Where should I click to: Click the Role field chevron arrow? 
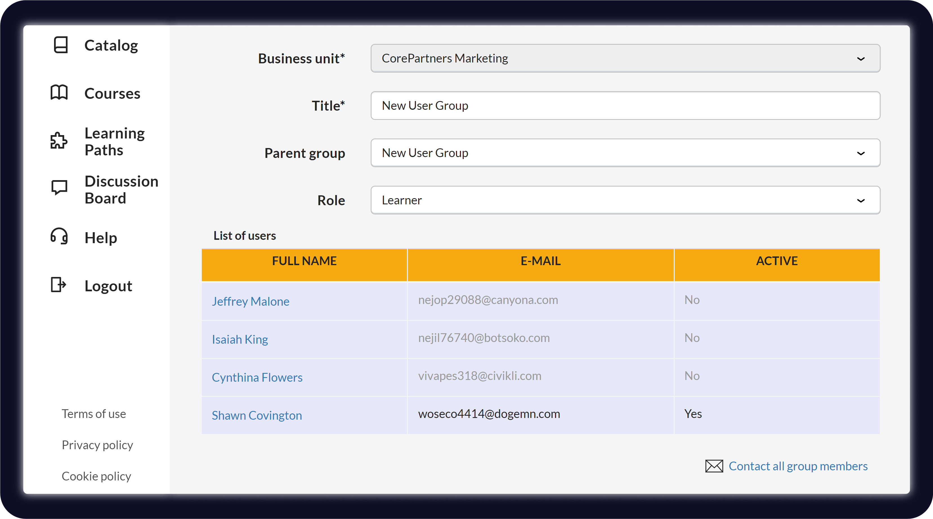pos(861,201)
